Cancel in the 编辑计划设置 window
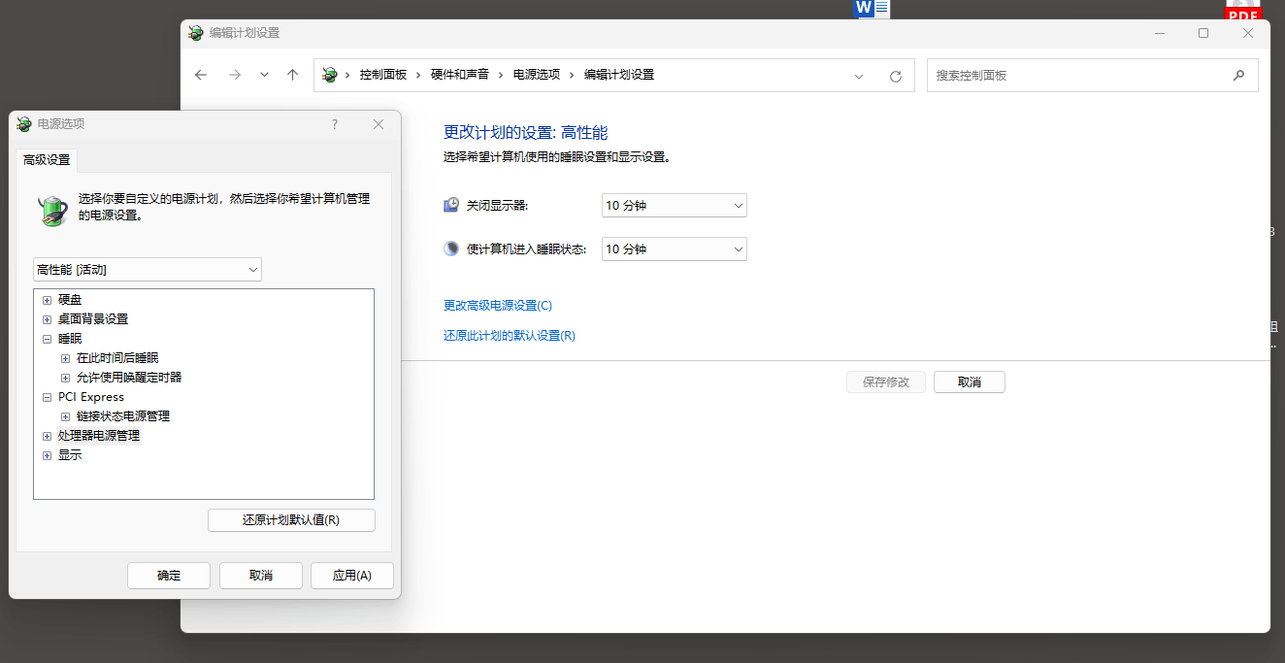Viewport: 1285px width, 663px height. [970, 382]
